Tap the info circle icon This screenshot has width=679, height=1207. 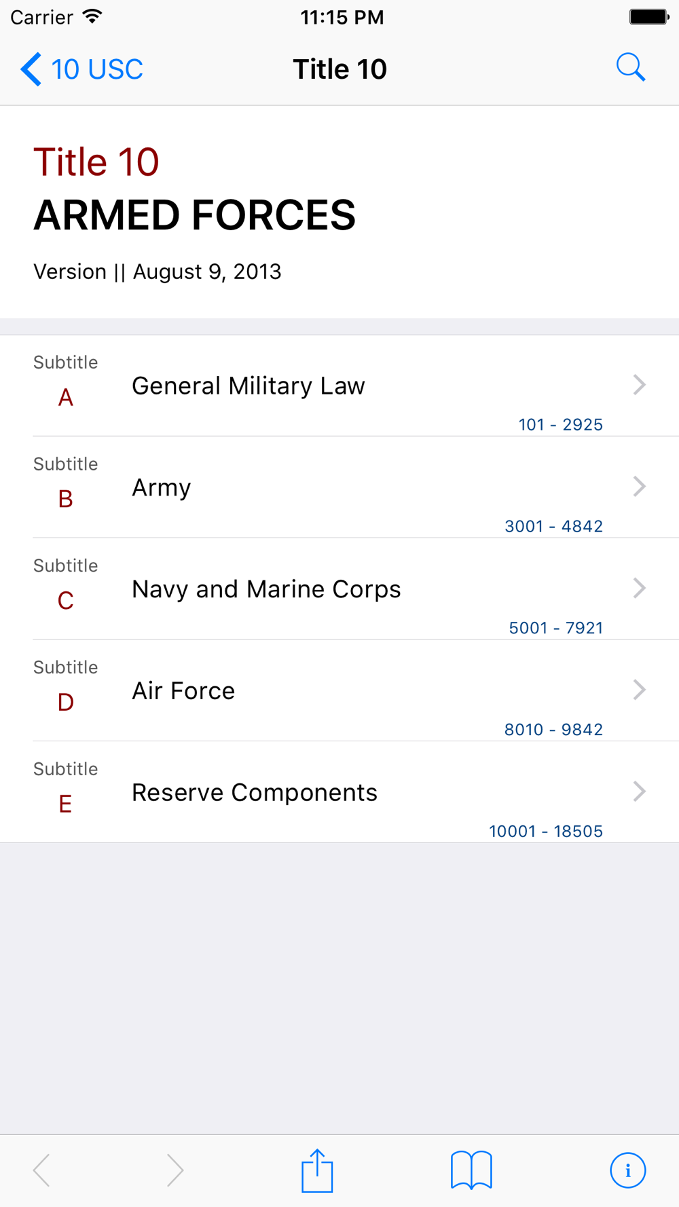coord(627,1170)
